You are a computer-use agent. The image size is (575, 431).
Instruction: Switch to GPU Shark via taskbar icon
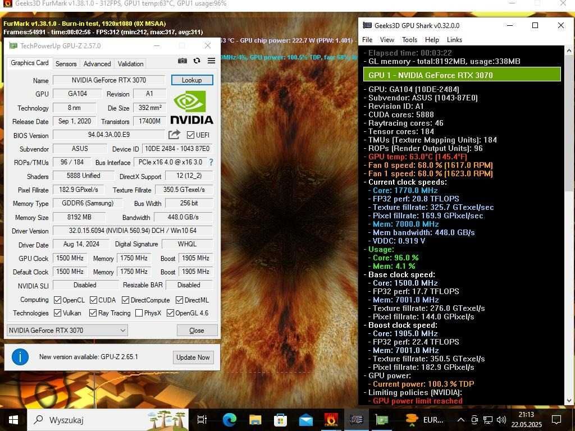(357, 420)
